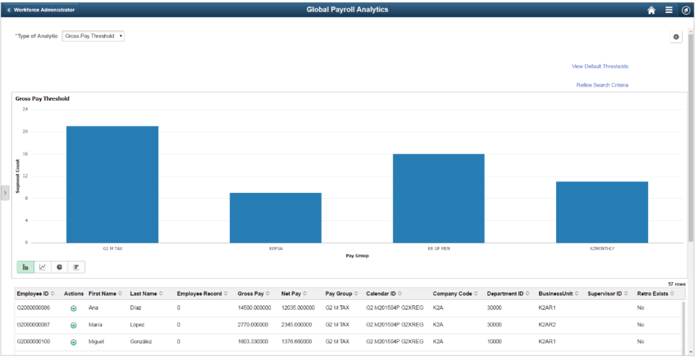Screen dimensions: 697x361
Task: Open Type of Analytic dropdown
Action: [x=93, y=36]
